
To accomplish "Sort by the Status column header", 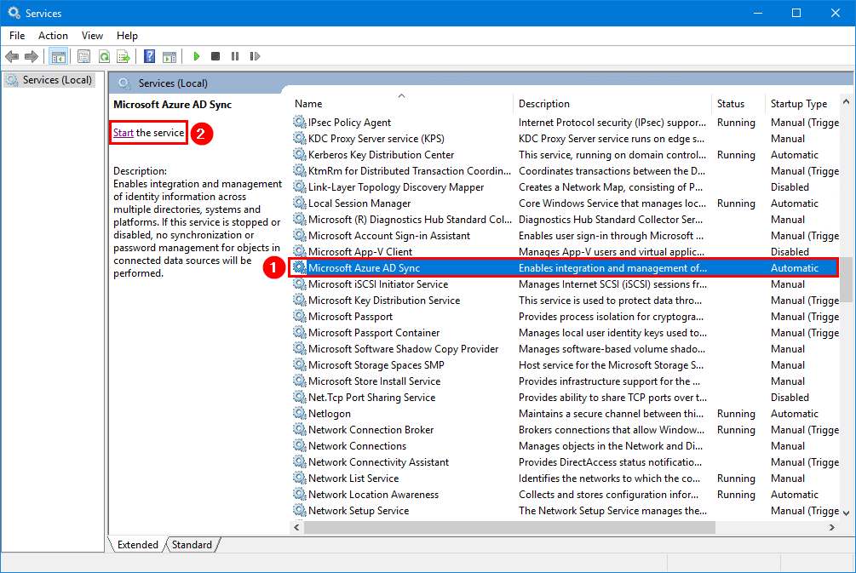I will pyautogui.click(x=738, y=104).
